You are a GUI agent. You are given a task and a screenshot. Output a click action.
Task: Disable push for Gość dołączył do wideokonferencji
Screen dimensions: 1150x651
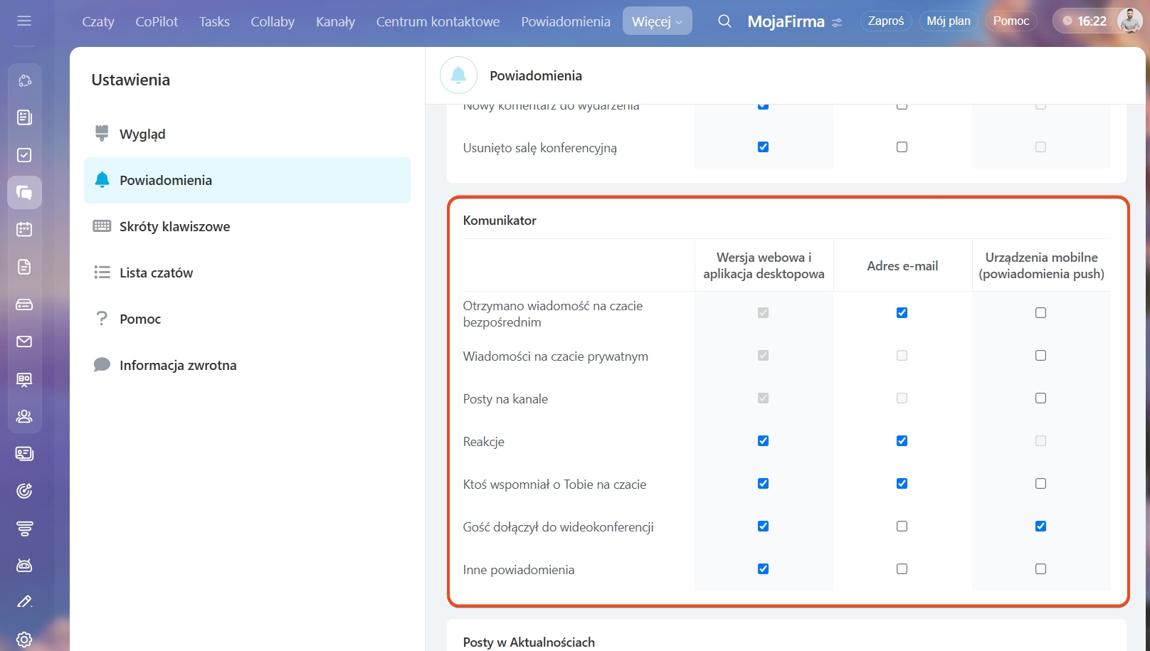tap(1040, 526)
